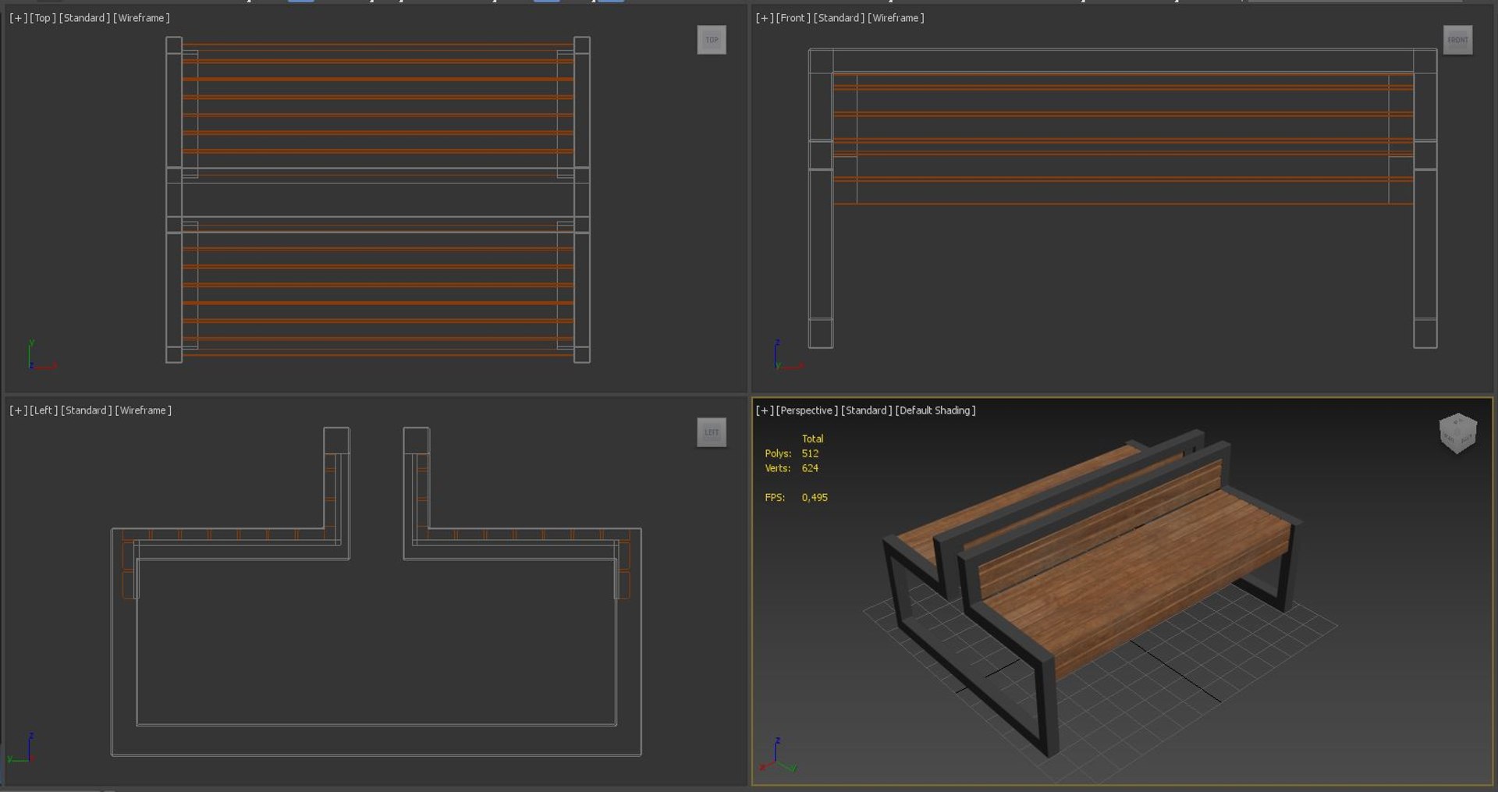Open the [+] menu of Left viewport
Screen dimensions: 1498x792
pos(17,410)
